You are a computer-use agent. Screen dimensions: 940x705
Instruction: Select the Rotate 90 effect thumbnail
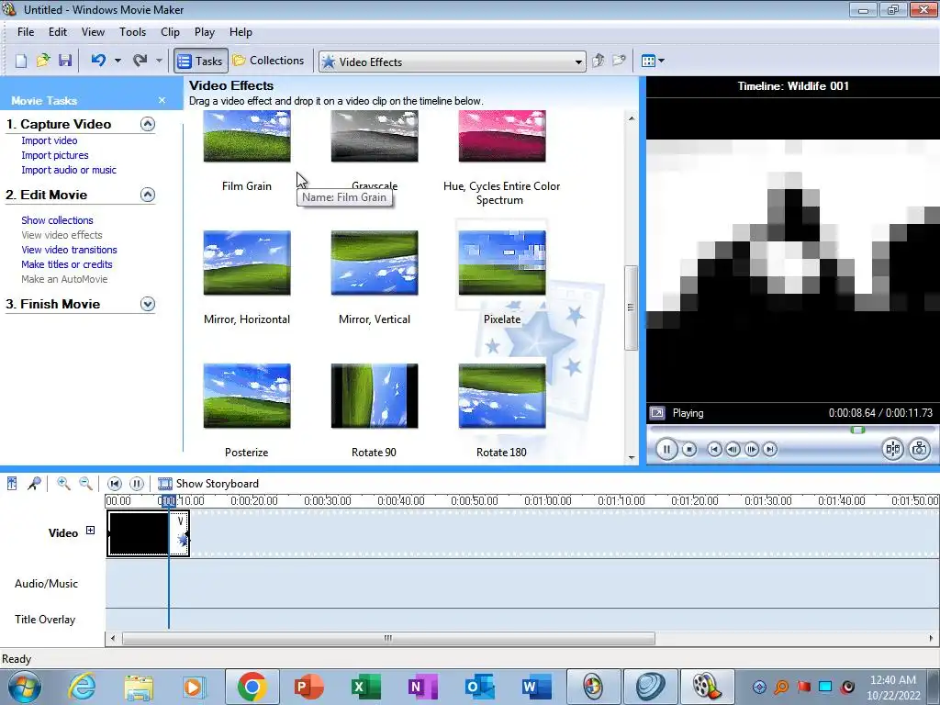[375, 396]
